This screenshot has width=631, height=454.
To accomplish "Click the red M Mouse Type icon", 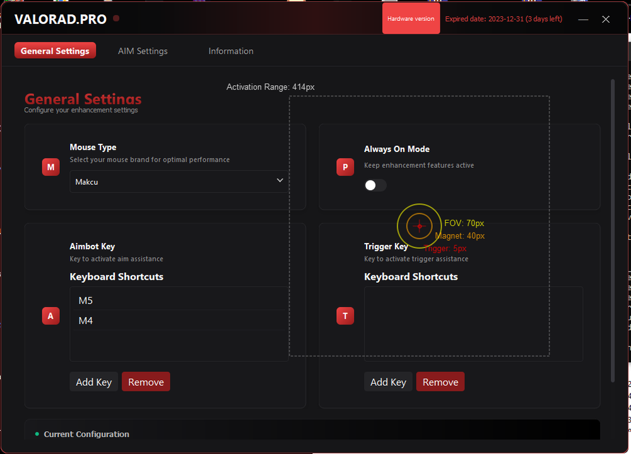I will pos(50,167).
